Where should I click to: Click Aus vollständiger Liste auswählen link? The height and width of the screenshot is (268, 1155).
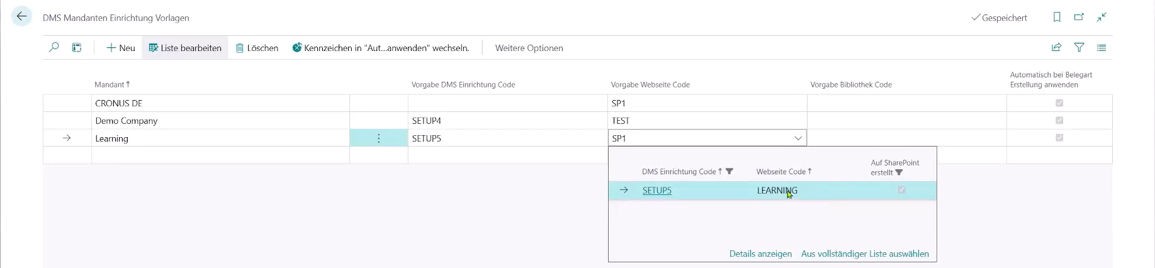tap(865, 254)
